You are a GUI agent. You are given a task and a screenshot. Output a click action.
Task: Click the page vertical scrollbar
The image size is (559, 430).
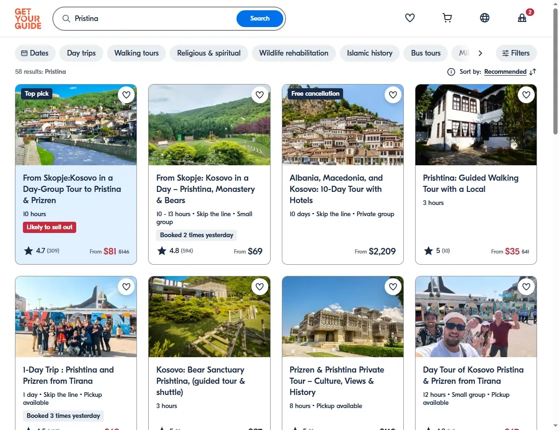coord(555,71)
